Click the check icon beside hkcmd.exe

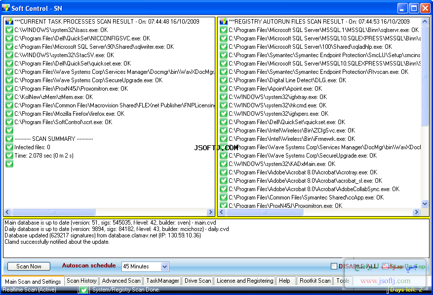coord(223,105)
